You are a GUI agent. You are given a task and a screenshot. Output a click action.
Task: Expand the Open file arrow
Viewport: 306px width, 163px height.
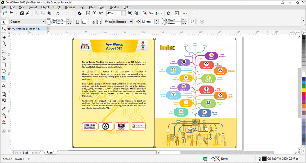pyautogui.click(x=16, y=13)
